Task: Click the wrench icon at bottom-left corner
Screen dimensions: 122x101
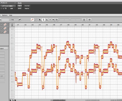Action: (x=13, y=100)
